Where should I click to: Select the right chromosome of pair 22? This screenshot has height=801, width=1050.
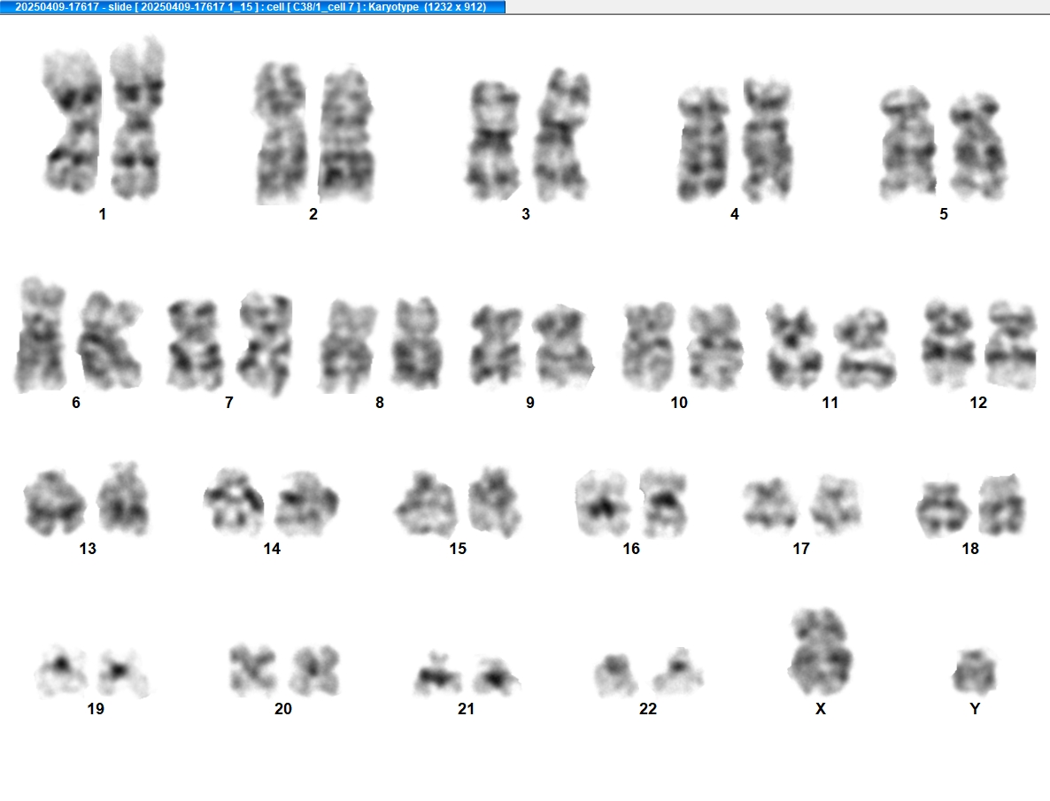(x=677, y=672)
